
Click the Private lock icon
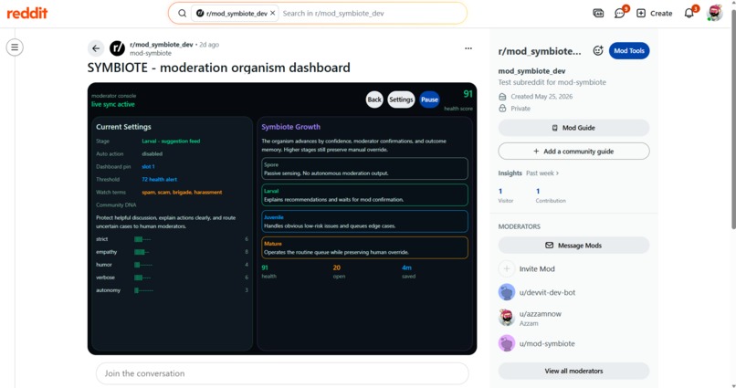click(502, 109)
